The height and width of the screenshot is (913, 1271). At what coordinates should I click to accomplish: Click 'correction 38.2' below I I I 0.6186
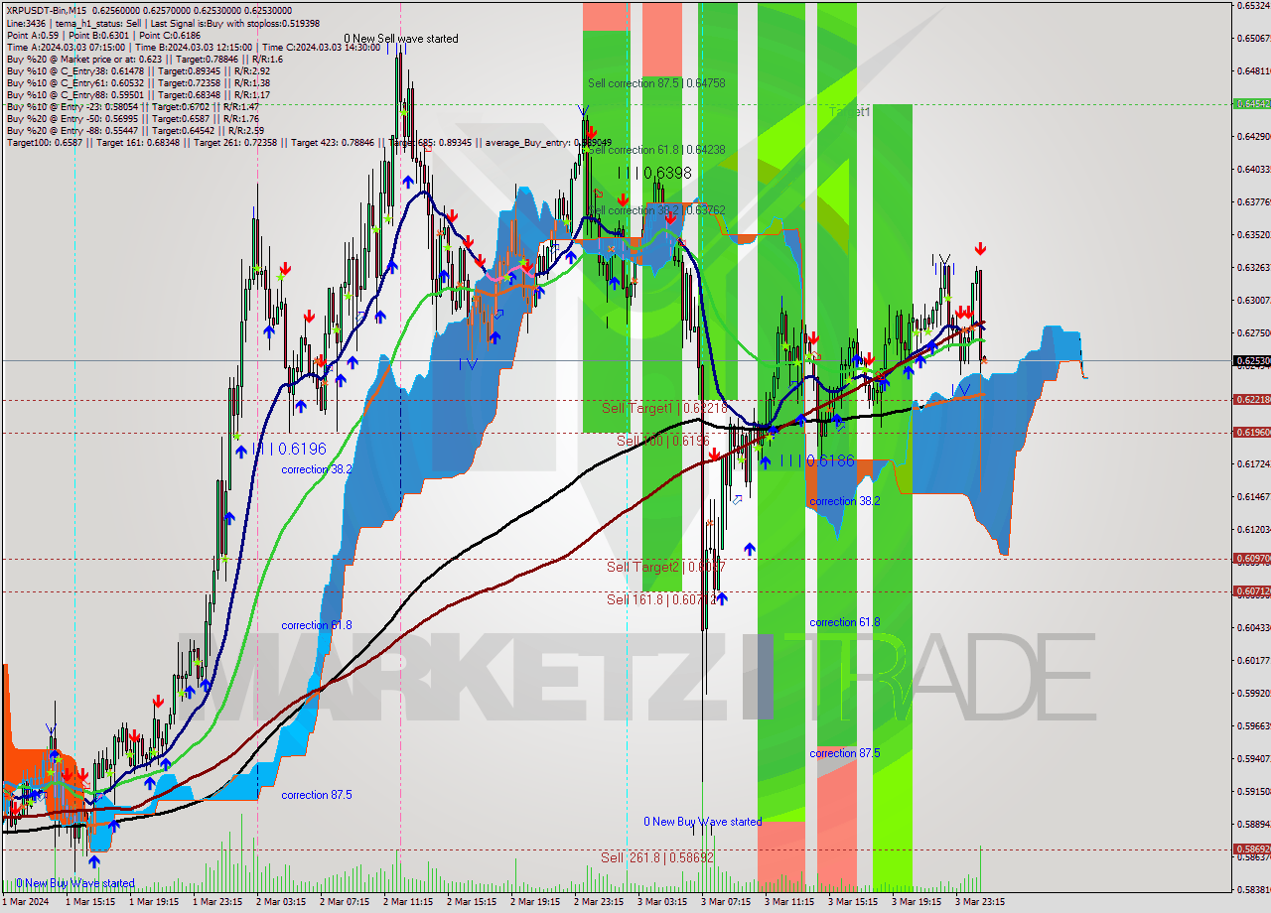click(844, 501)
